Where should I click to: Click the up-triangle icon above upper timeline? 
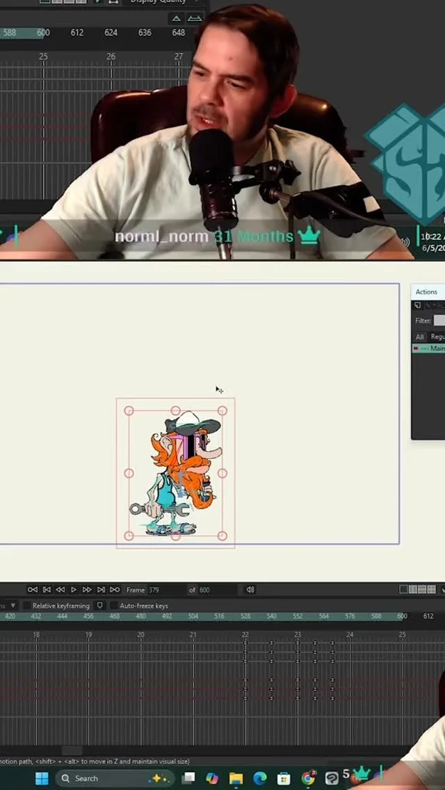coord(177,19)
